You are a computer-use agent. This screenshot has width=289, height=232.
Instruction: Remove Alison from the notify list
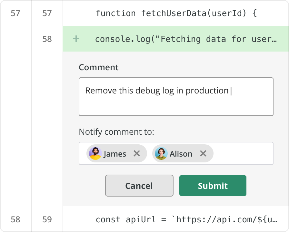pyautogui.click(x=203, y=153)
